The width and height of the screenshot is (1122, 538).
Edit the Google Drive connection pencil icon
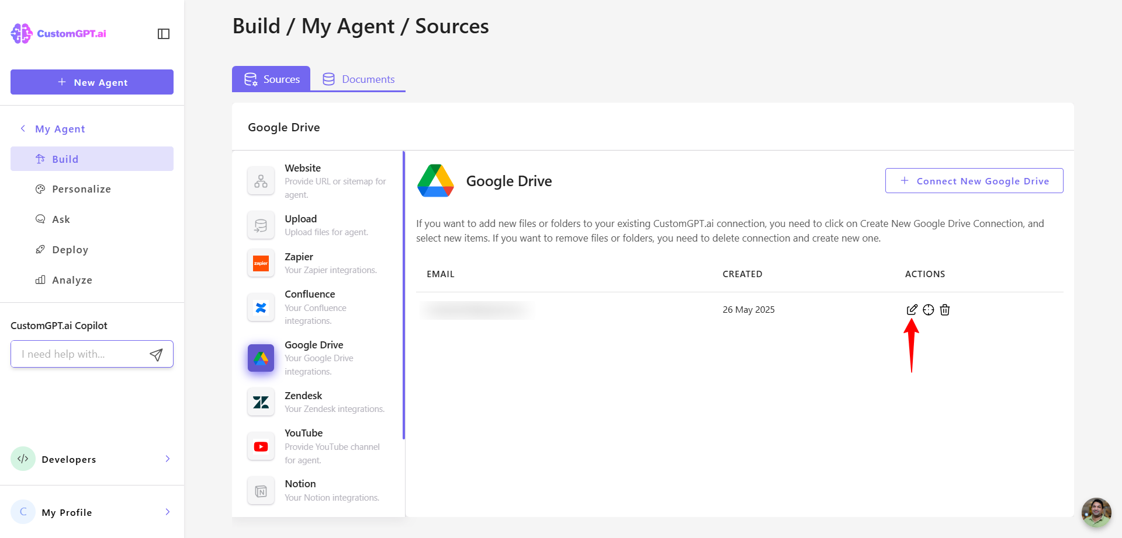coord(912,310)
